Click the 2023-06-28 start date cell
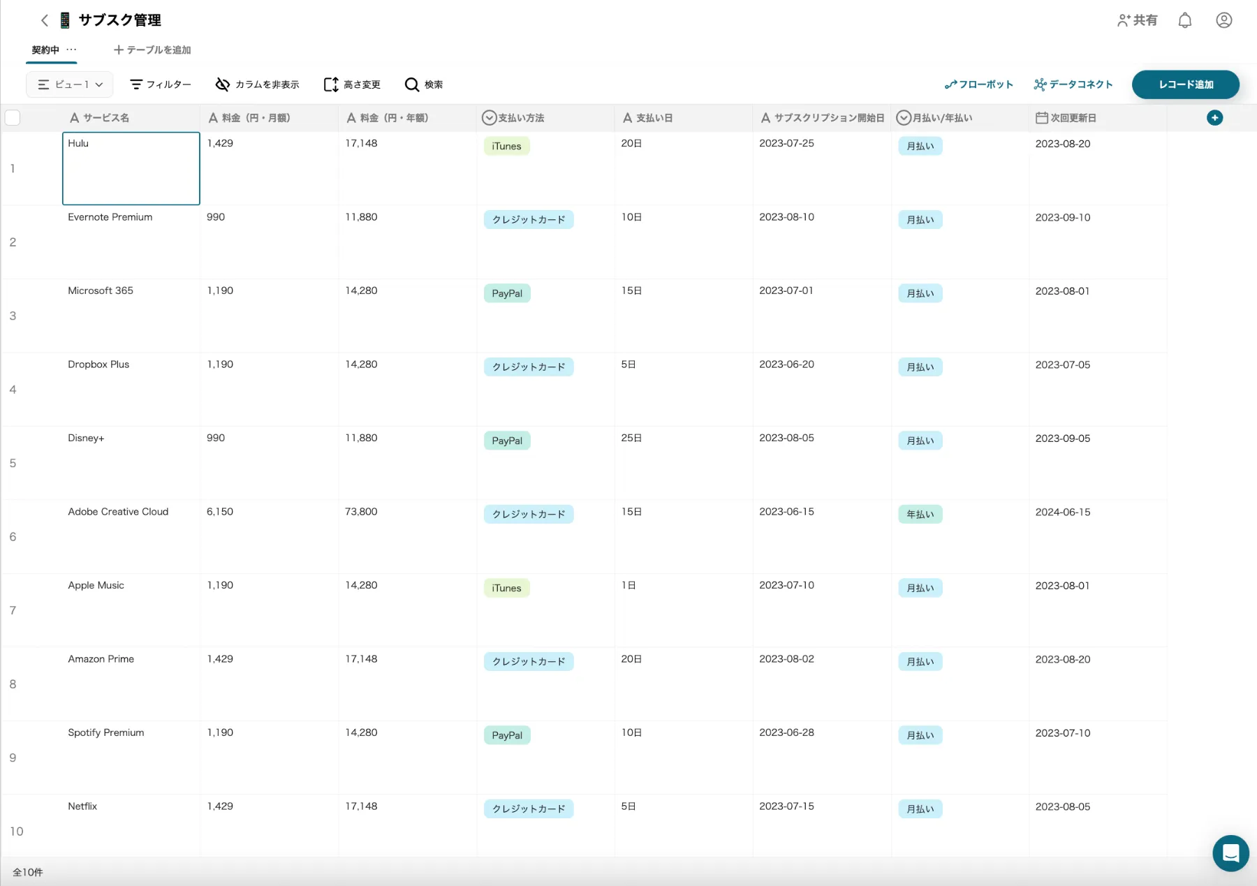The height and width of the screenshot is (886, 1257). [822, 758]
